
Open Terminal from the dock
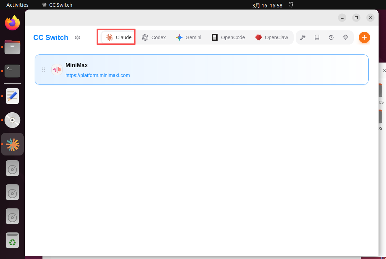pyautogui.click(x=12, y=71)
